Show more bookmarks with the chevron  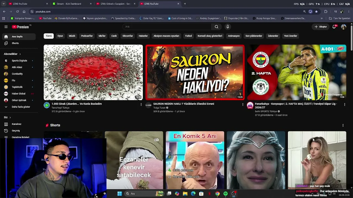point(322,18)
